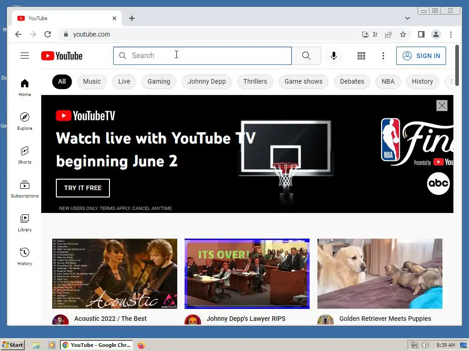Select the All filter chip

pos(62,81)
